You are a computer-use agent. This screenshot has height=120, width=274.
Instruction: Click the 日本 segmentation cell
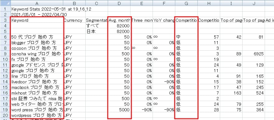[x=97, y=31]
